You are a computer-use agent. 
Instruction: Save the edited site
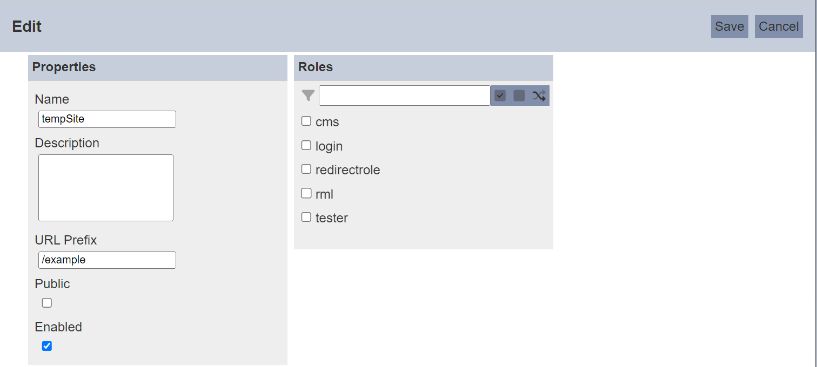729,26
